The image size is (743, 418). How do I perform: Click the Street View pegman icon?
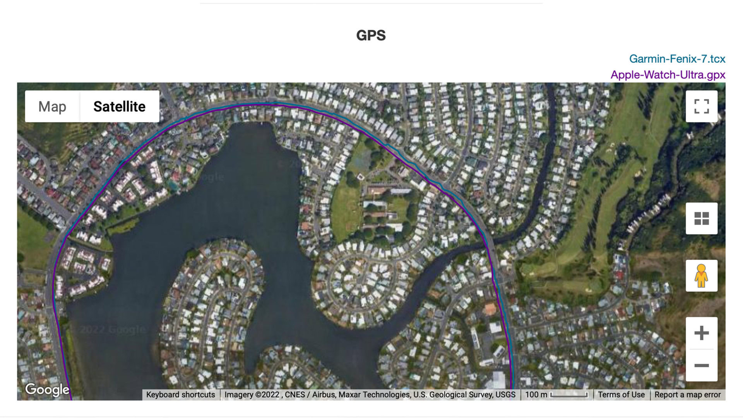click(x=701, y=276)
